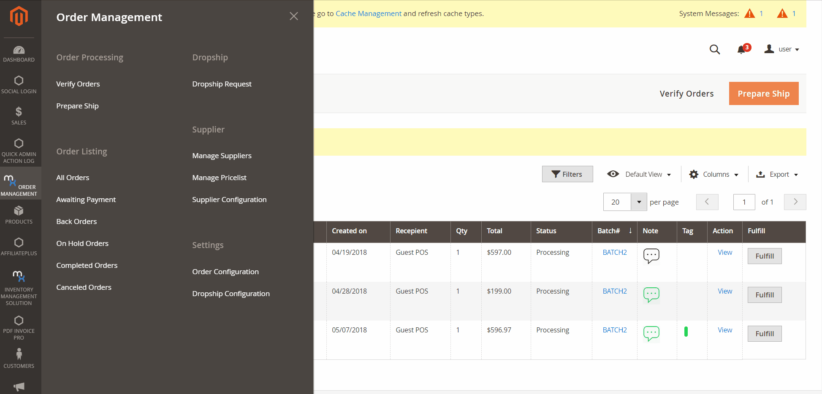
Task: Go to next page arrow
Action: (x=795, y=202)
